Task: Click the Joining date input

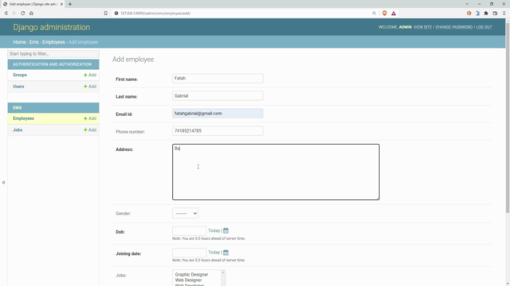Action: [x=190, y=253]
